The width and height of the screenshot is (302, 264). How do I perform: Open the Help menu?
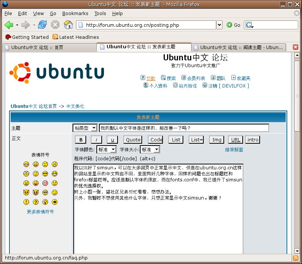pyautogui.click(x=117, y=14)
